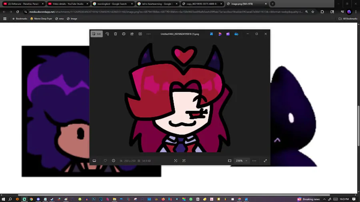360x202 pixels.
Task: Open the All Bookmarks folder
Action: click(x=348, y=19)
